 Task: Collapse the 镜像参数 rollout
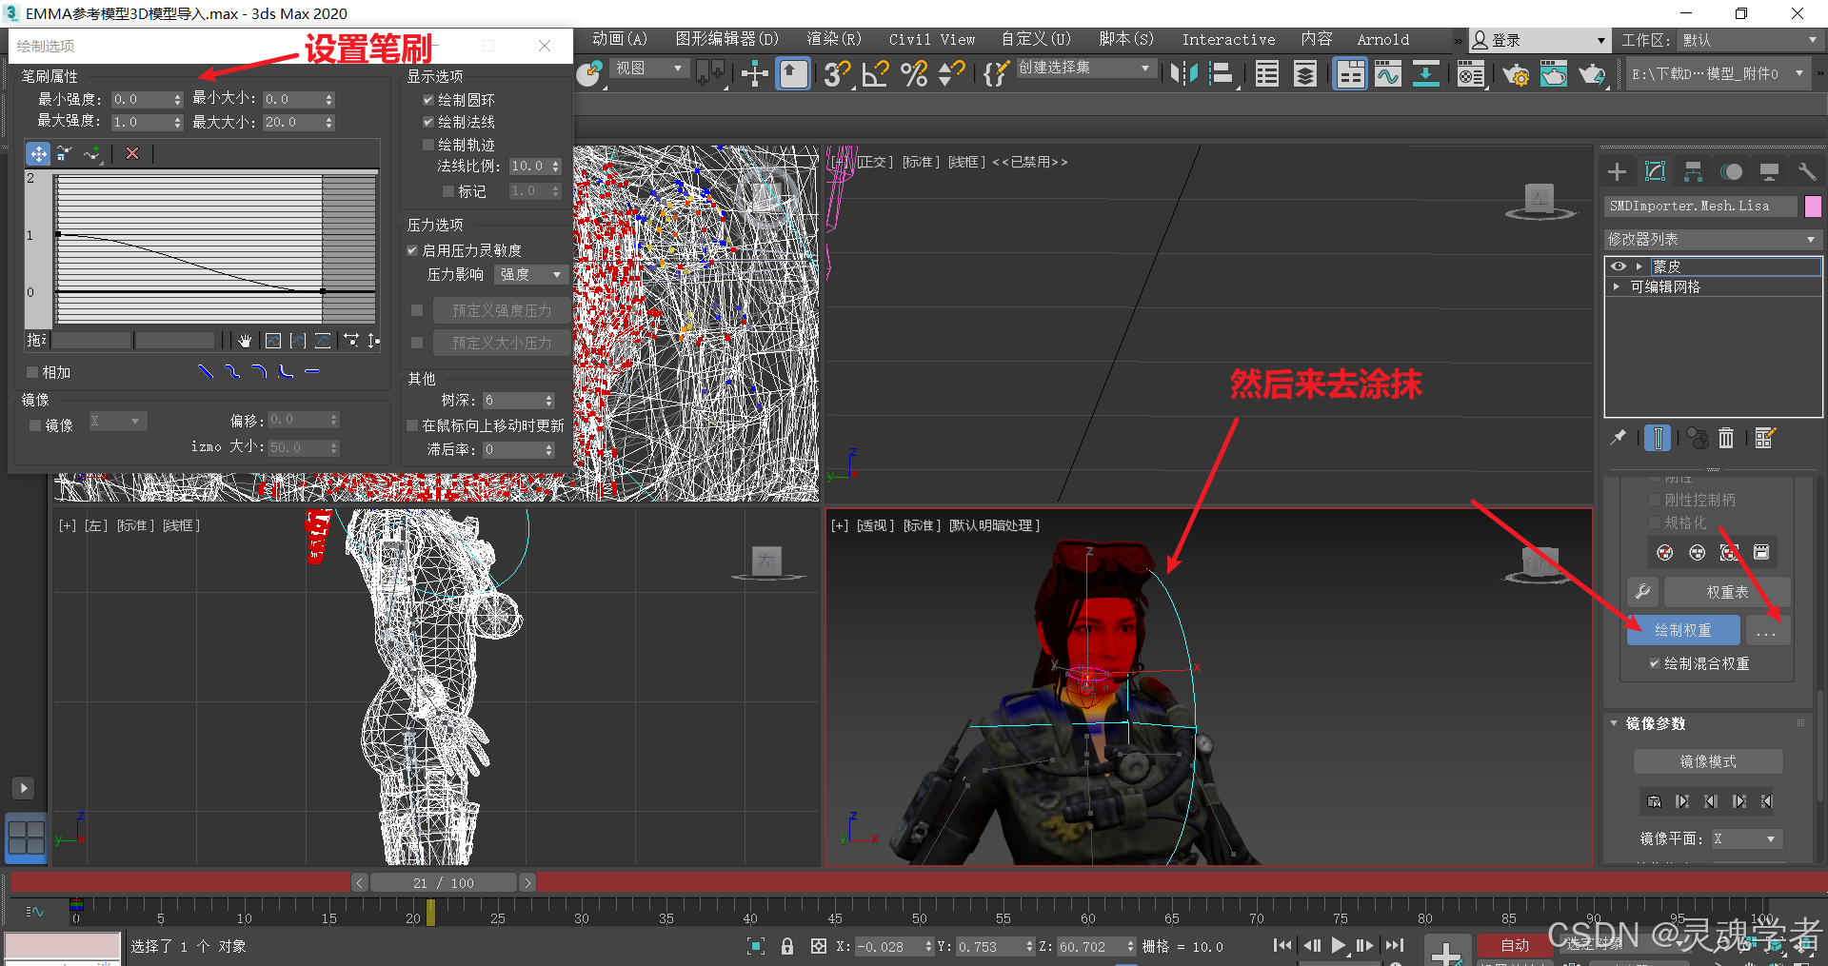point(1615,723)
